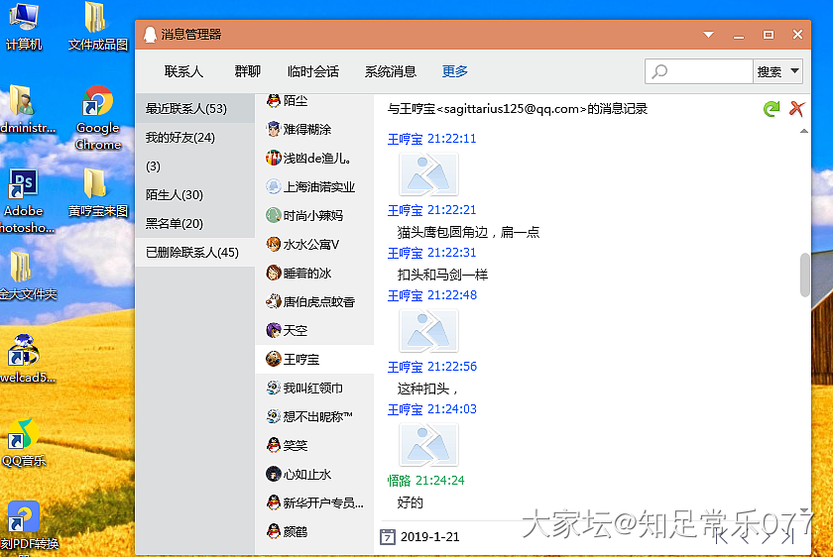The height and width of the screenshot is (557, 833).
Task: Click the message history vertical scrollbar
Action: 804,276
